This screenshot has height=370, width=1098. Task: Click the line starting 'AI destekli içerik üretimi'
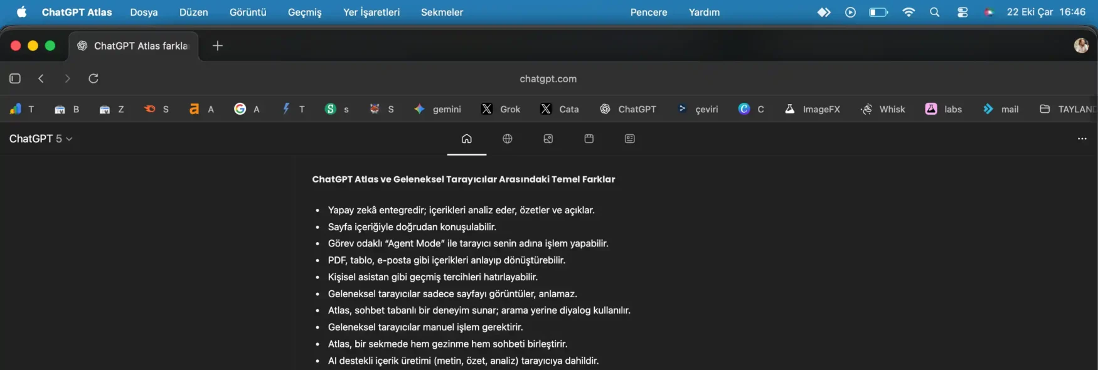tap(463, 361)
